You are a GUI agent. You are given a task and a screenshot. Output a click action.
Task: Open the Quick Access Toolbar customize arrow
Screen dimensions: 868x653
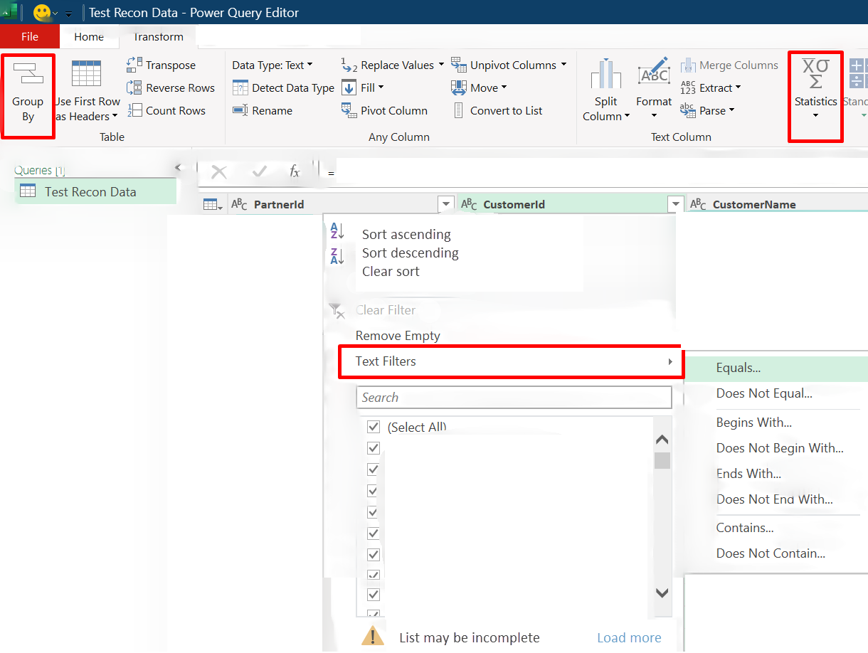(69, 14)
